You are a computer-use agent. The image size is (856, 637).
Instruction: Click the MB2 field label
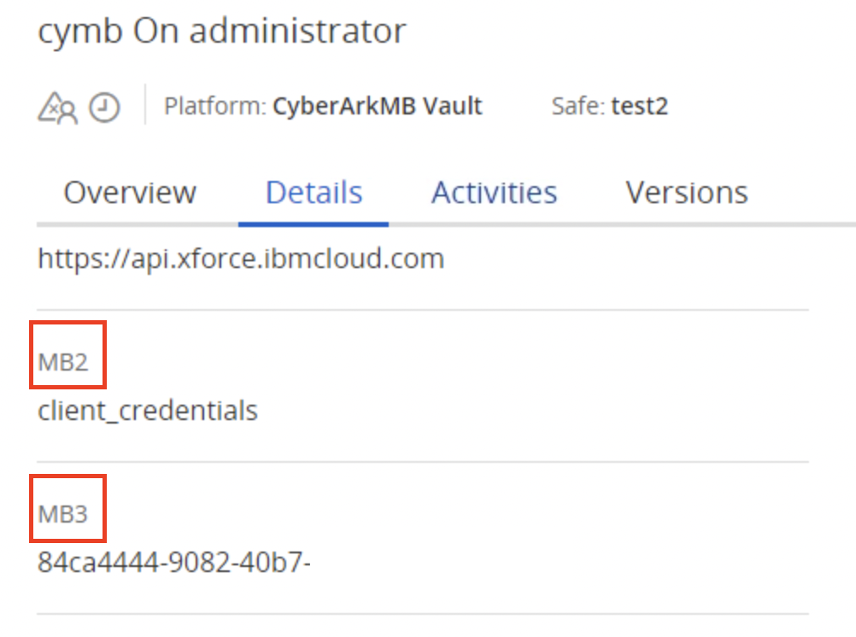tap(63, 362)
